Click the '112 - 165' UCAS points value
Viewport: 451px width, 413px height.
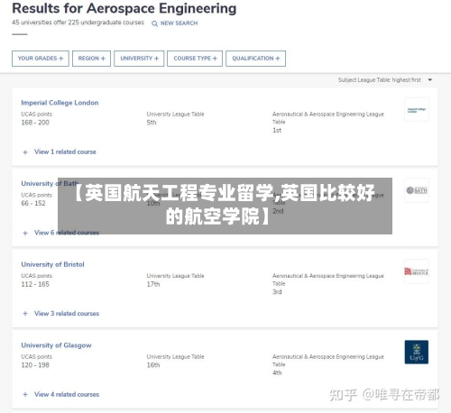click(x=35, y=284)
